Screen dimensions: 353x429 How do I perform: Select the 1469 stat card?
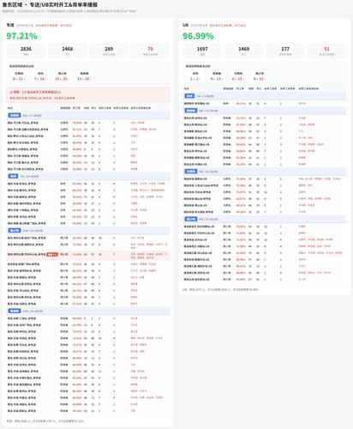pyautogui.click(x=243, y=51)
